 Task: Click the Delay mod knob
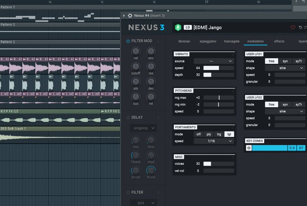click(151, 156)
